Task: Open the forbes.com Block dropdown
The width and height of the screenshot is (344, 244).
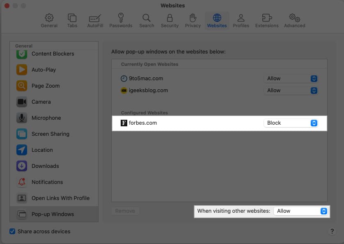Action: coord(291,123)
